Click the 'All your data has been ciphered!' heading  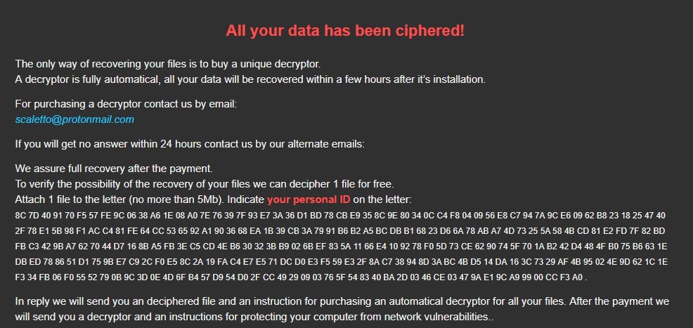click(x=345, y=31)
